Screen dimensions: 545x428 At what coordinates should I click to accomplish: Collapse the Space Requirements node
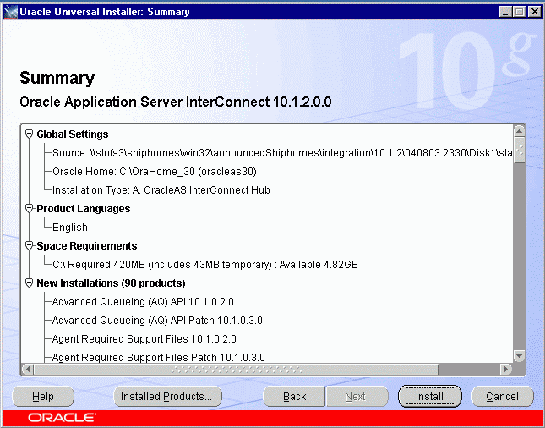tap(30, 245)
